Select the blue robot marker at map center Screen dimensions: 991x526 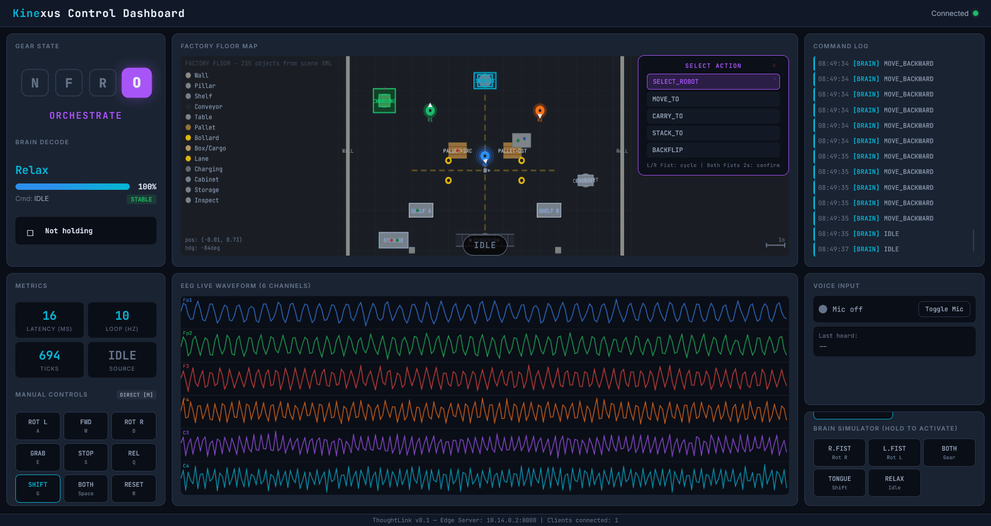pyautogui.click(x=485, y=156)
